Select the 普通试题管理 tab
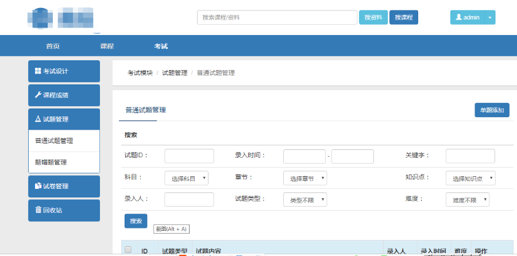Screen dimensions: 517x256 (145, 110)
